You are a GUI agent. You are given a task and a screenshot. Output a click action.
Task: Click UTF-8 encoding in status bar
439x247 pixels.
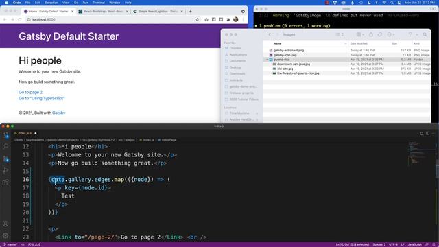(393, 244)
